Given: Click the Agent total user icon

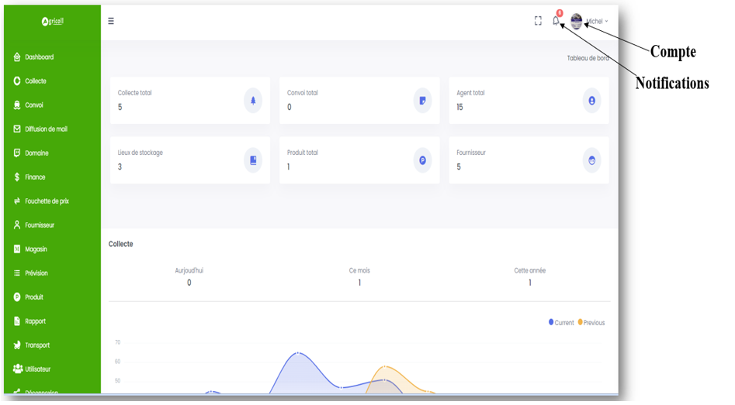Looking at the screenshot, I should coord(591,101).
